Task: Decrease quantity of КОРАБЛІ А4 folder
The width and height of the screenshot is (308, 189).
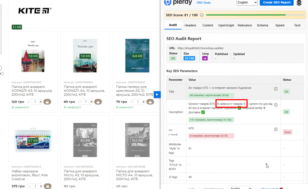Action: pyautogui.click(x=80, y=102)
